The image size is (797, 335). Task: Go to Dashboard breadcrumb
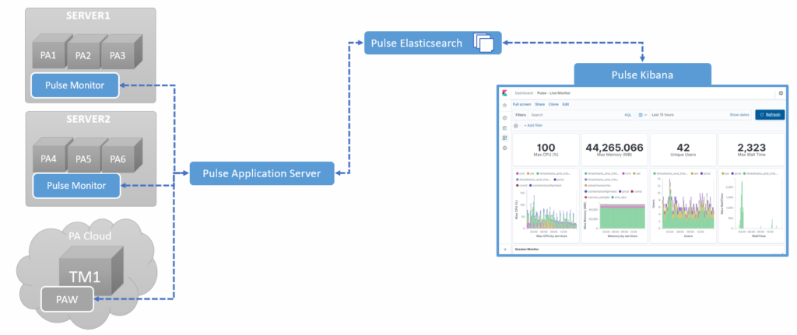pos(524,93)
